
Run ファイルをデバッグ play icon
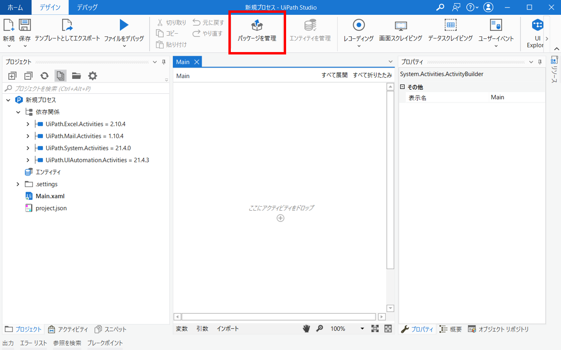[x=124, y=25]
